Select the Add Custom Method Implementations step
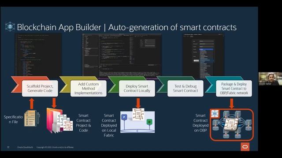282x158 pixels. pyautogui.click(x=88, y=89)
